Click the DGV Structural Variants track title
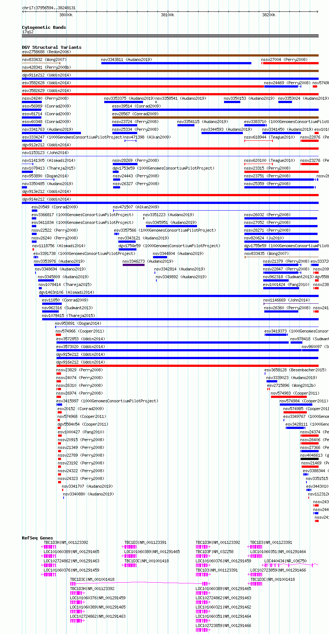 (51, 47)
